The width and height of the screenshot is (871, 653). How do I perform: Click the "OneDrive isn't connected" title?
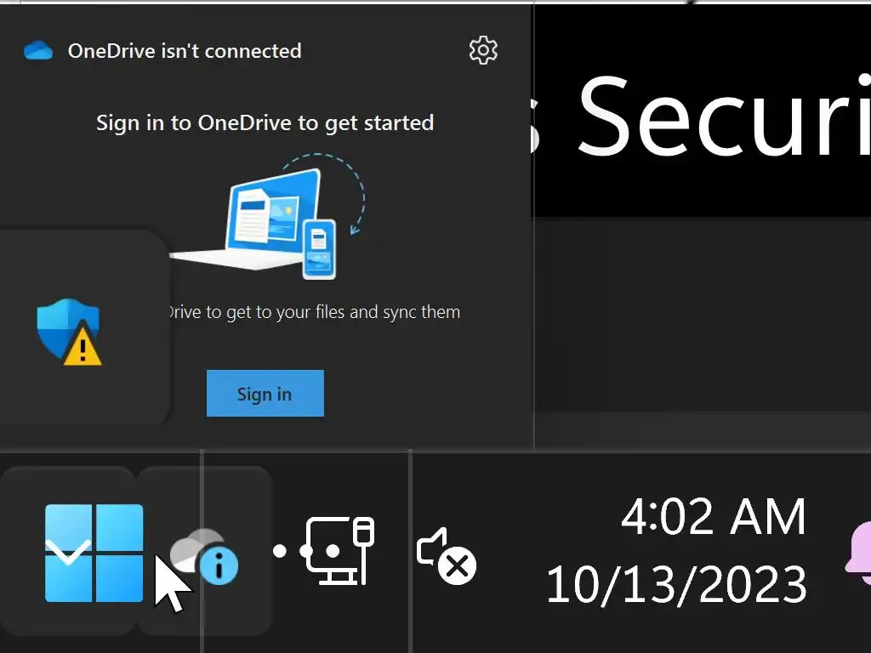coord(185,51)
